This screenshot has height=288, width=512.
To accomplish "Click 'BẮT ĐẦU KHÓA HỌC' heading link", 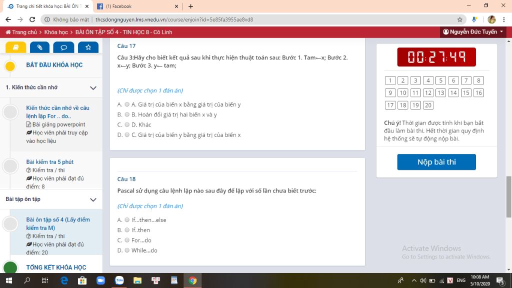I will click(x=54, y=65).
